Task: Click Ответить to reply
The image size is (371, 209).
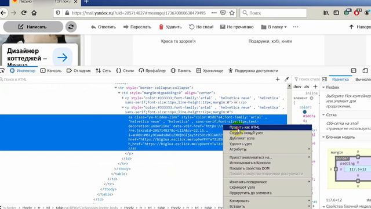Action: pyautogui.click(x=103, y=27)
